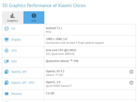The height and width of the screenshot is (102, 139).
Task: Click the OpenCL API - GPU label
Action: [23, 83]
